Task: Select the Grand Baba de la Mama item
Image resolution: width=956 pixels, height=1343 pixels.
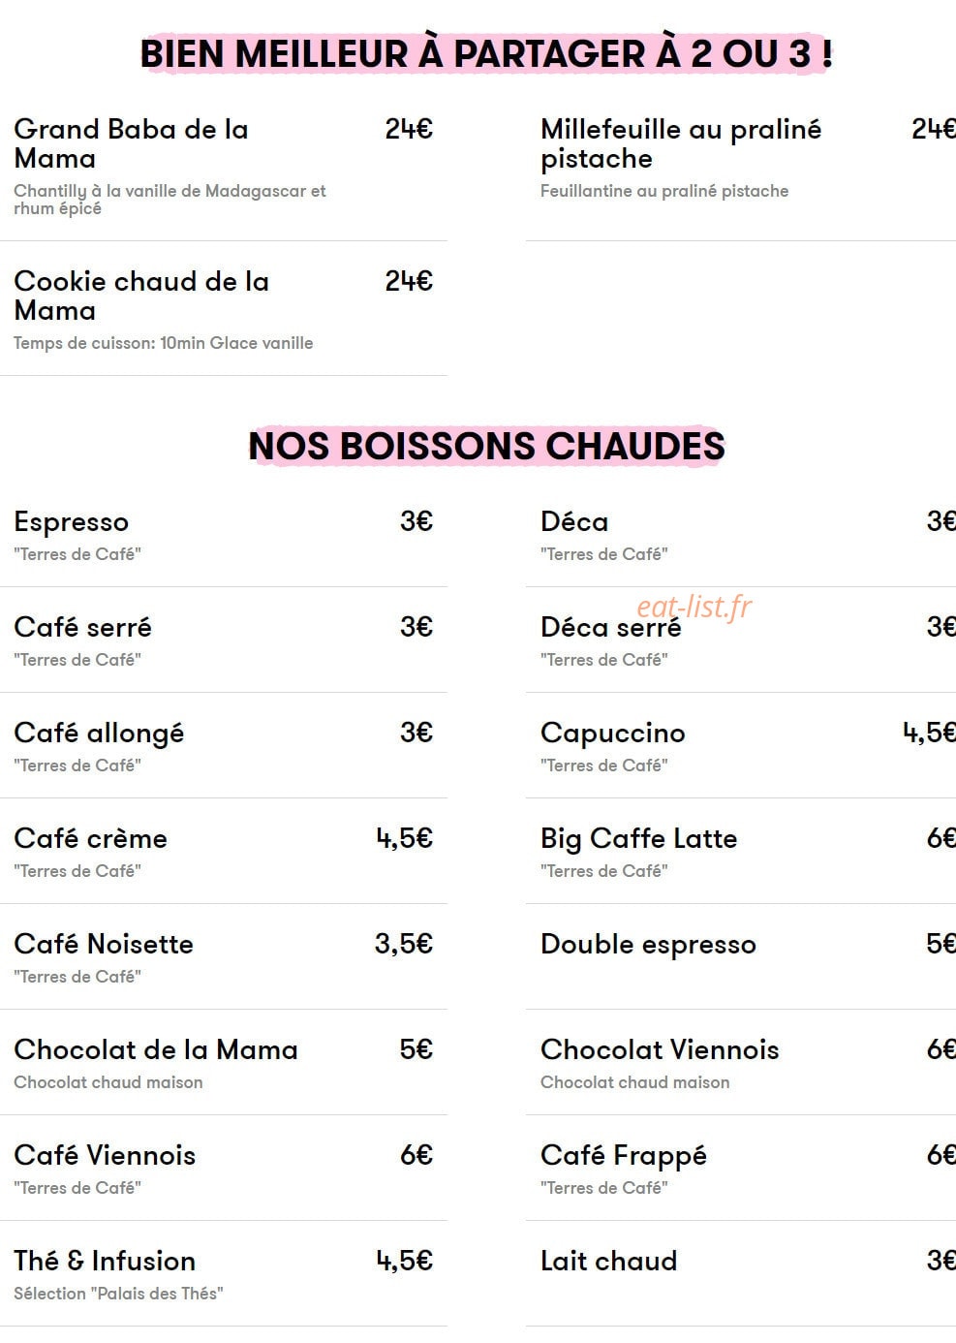Action: pyautogui.click(x=224, y=168)
